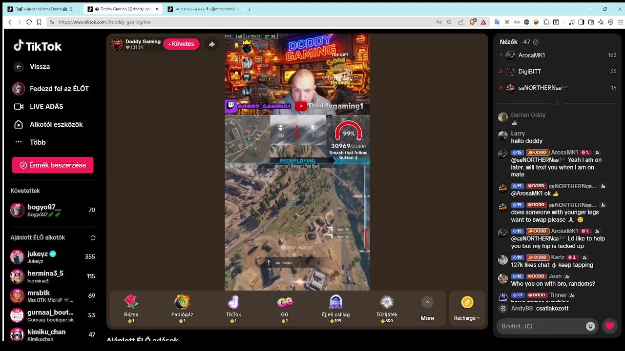Viewport: 625px width, 351px height.
Task: Click the browser back button
Action: (10, 22)
